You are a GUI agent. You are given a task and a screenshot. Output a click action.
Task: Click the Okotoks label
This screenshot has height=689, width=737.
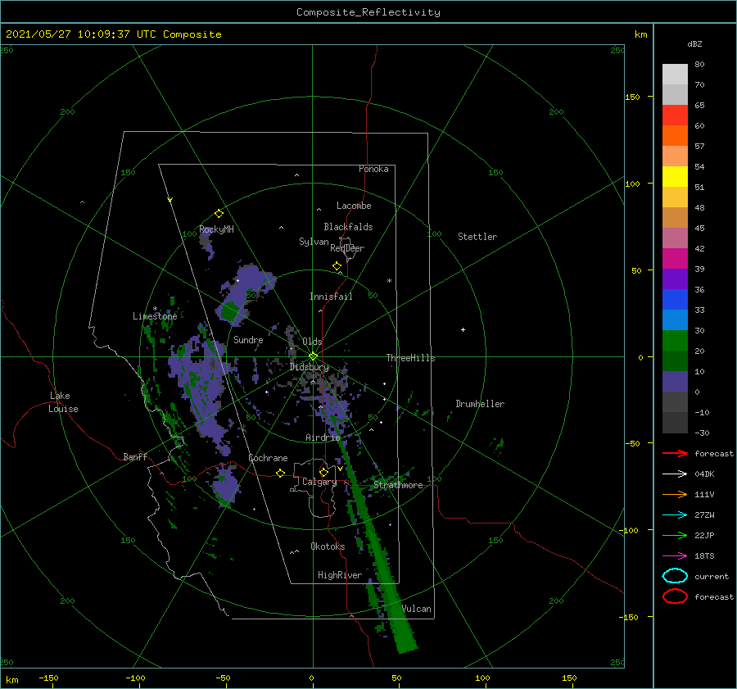pos(328,546)
